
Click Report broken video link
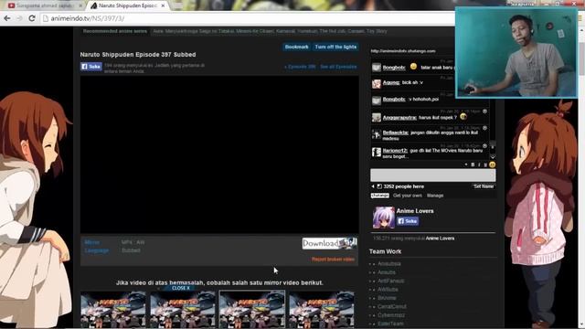pyautogui.click(x=333, y=260)
